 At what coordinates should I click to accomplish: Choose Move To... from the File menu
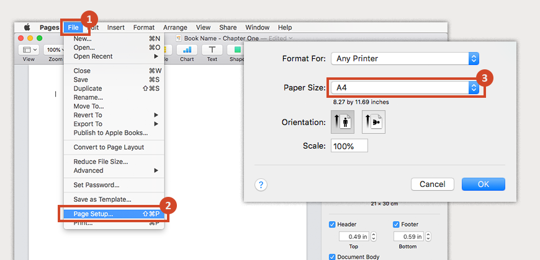pyautogui.click(x=114, y=106)
